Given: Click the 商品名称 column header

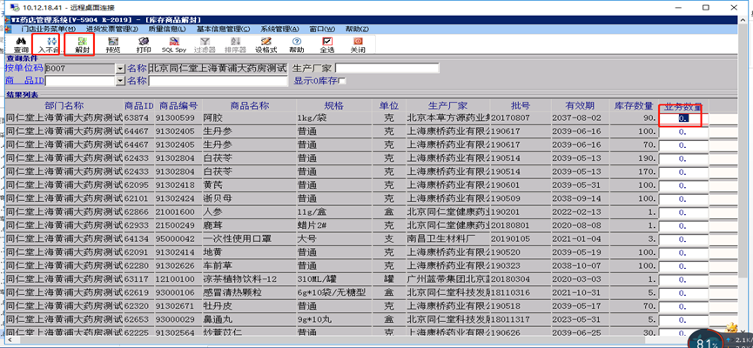Looking at the screenshot, I should pos(249,105).
